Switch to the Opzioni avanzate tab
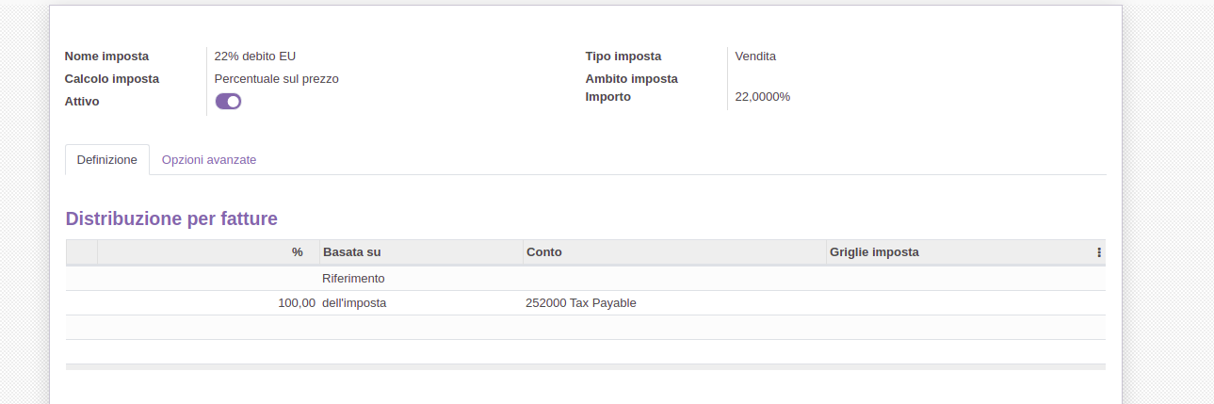 (209, 160)
